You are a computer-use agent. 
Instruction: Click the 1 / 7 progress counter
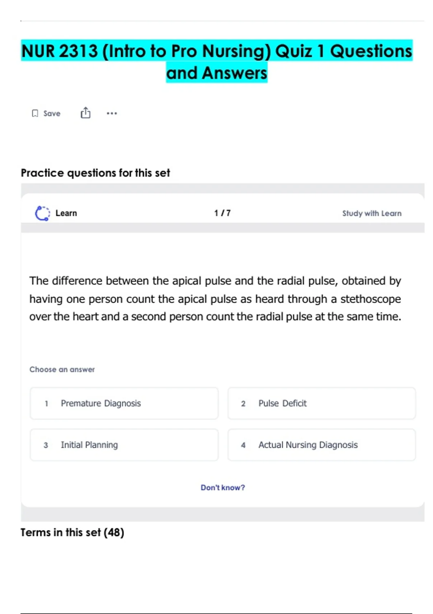222,213
